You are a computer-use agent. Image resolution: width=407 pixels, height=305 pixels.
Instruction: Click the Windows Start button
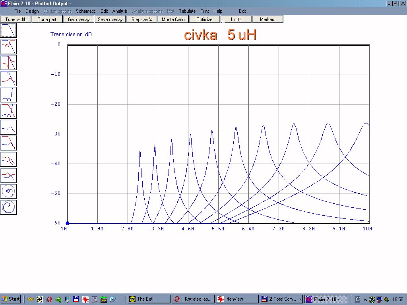tap(11, 299)
